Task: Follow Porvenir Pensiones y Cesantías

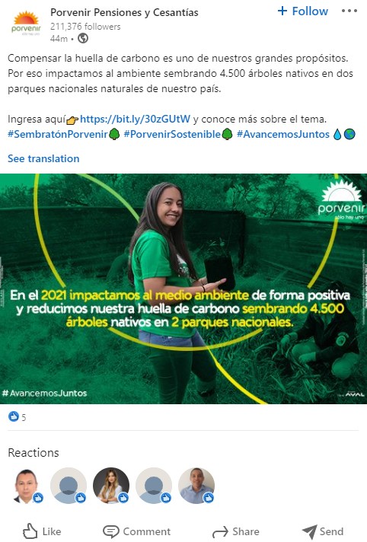Action: (303, 11)
